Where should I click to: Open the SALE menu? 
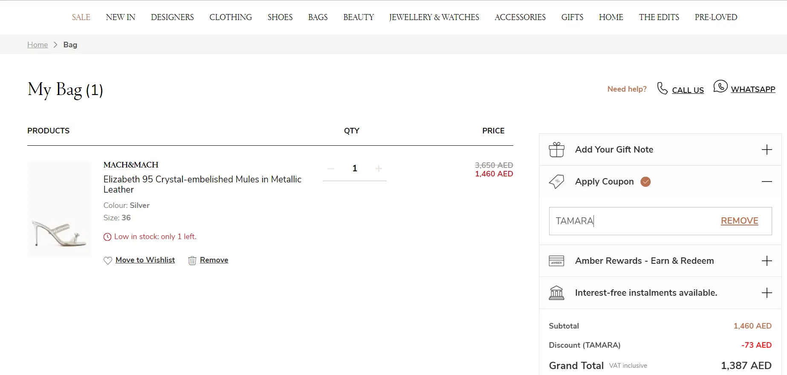(81, 17)
